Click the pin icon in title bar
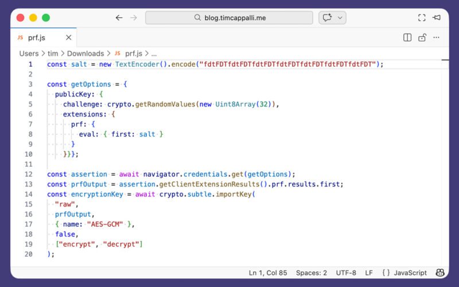The height and width of the screenshot is (287, 459). point(437,18)
